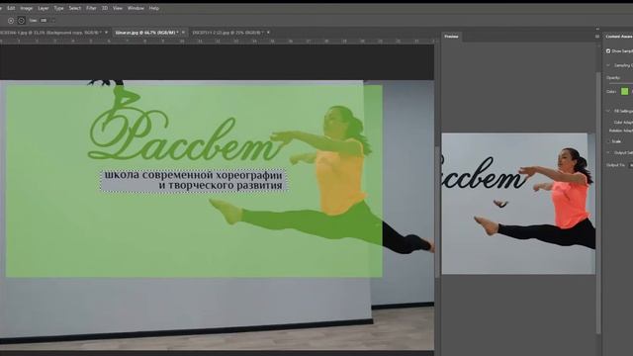
Task: Collapse the Sampling Area section
Action: tap(608, 65)
